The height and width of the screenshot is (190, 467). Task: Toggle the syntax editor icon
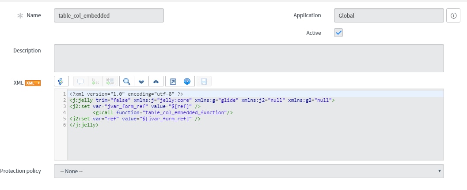coord(61,81)
